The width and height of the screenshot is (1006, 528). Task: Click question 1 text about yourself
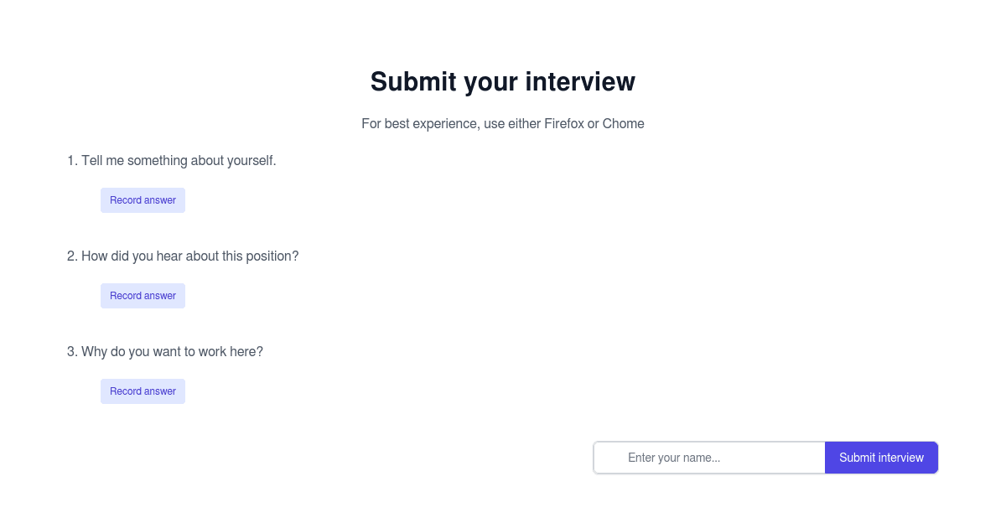coord(171,160)
